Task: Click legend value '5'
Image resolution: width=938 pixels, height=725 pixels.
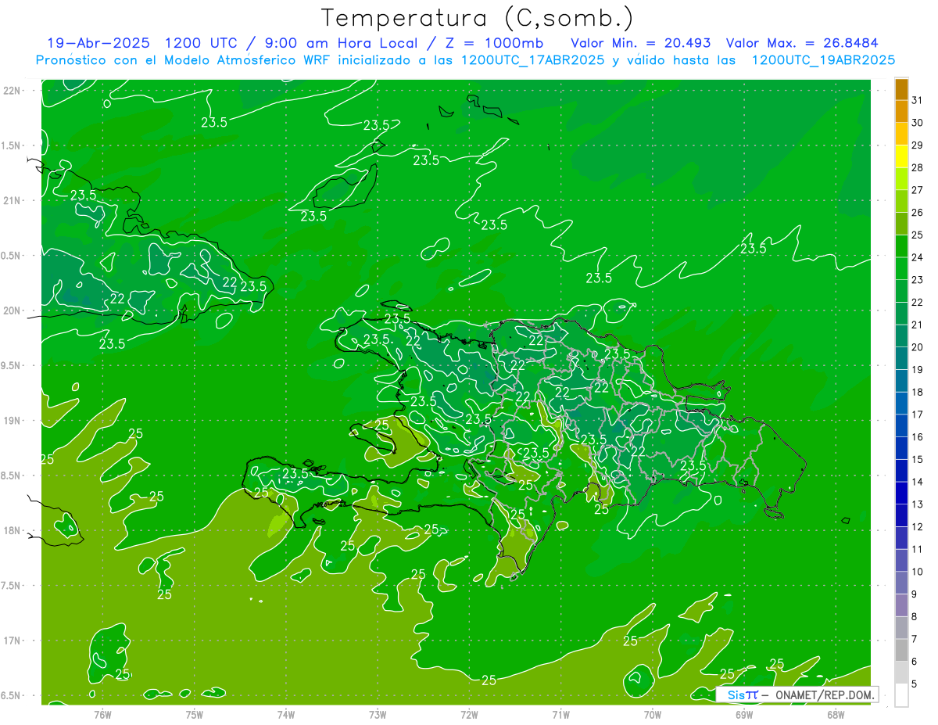Action: click(x=915, y=684)
